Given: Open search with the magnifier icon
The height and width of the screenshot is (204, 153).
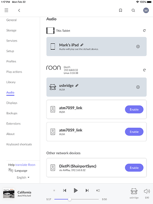Looking at the screenshot, I should point(133,10).
